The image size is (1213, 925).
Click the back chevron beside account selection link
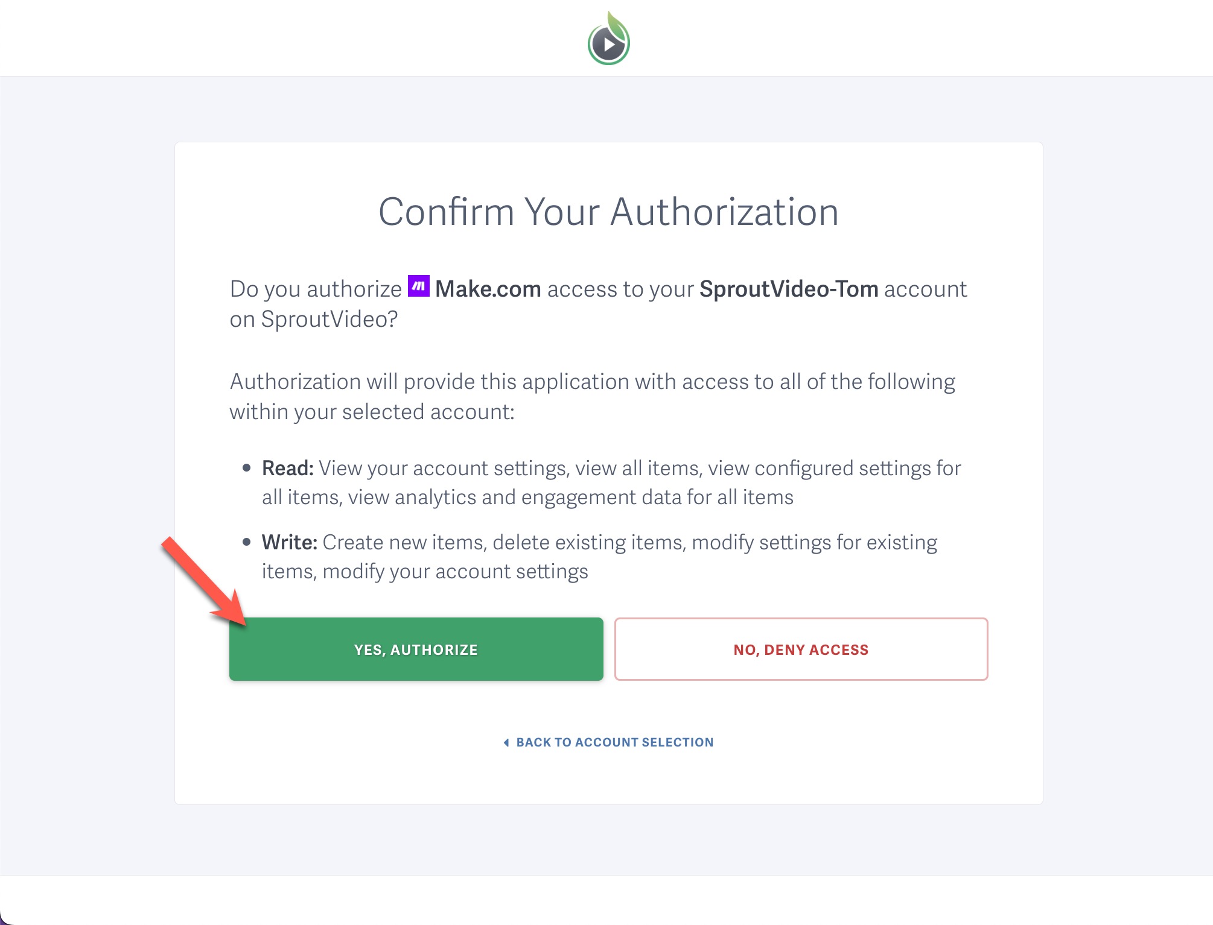[506, 742]
